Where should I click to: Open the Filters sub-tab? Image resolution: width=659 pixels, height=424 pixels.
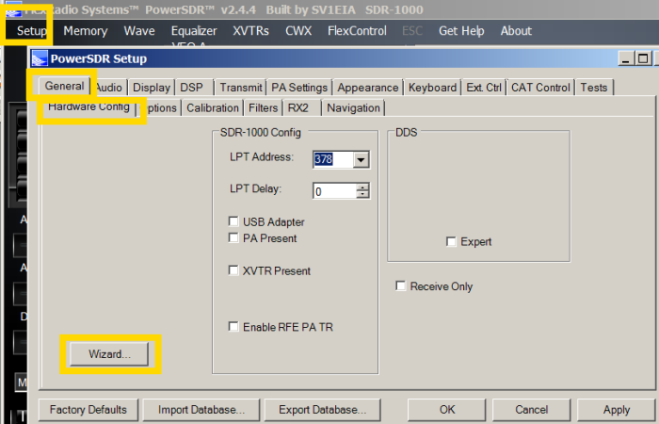(263, 108)
